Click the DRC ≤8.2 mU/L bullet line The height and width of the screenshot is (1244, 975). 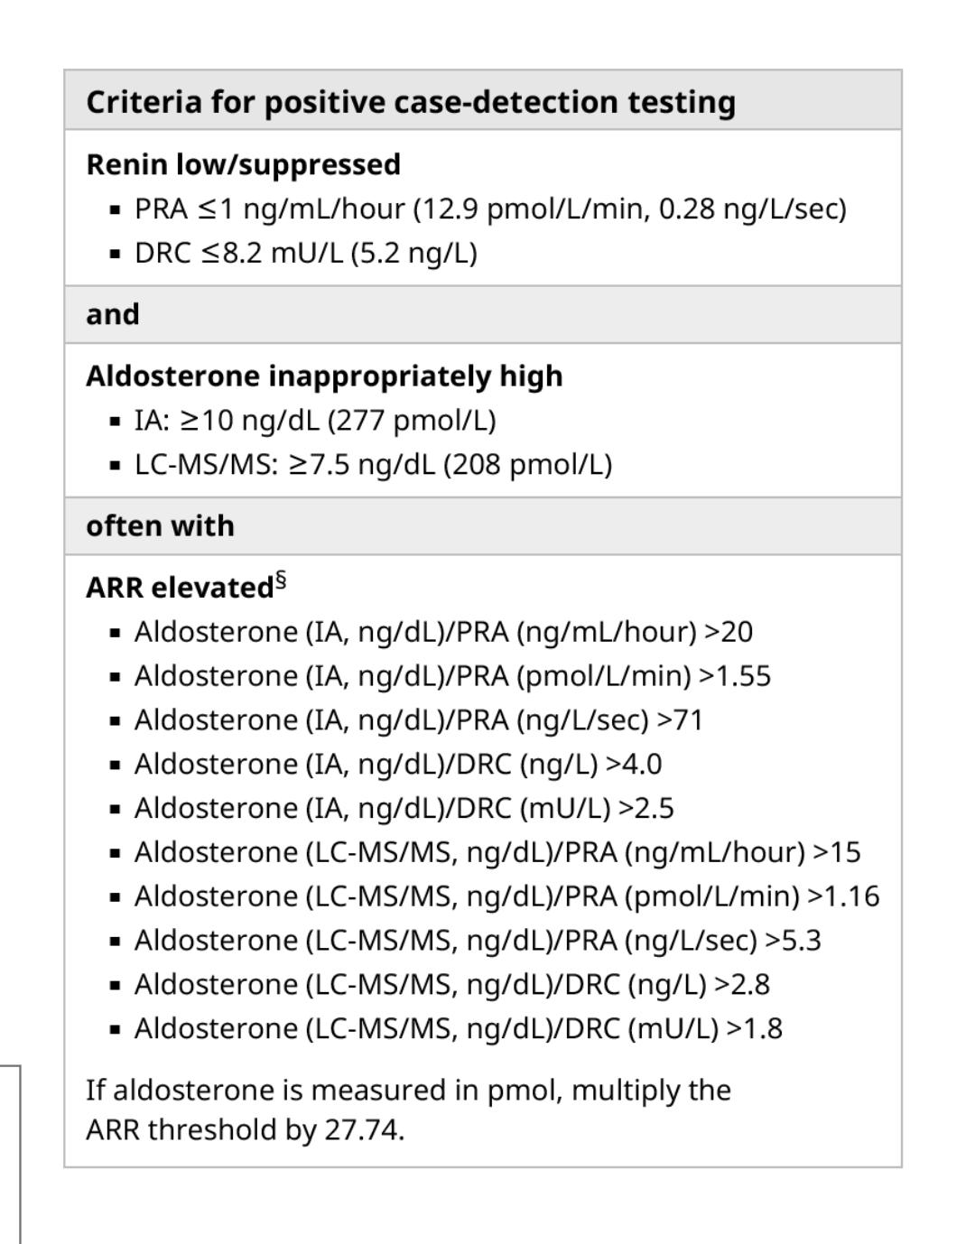click(305, 253)
